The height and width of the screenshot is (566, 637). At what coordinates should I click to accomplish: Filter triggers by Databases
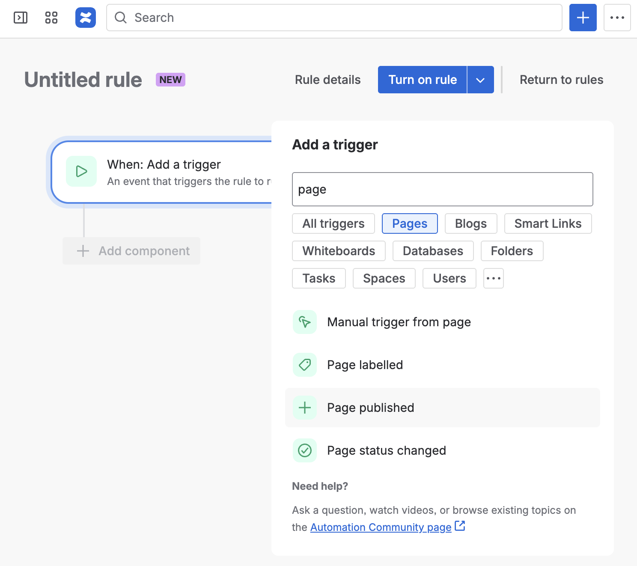click(x=433, y=251)
